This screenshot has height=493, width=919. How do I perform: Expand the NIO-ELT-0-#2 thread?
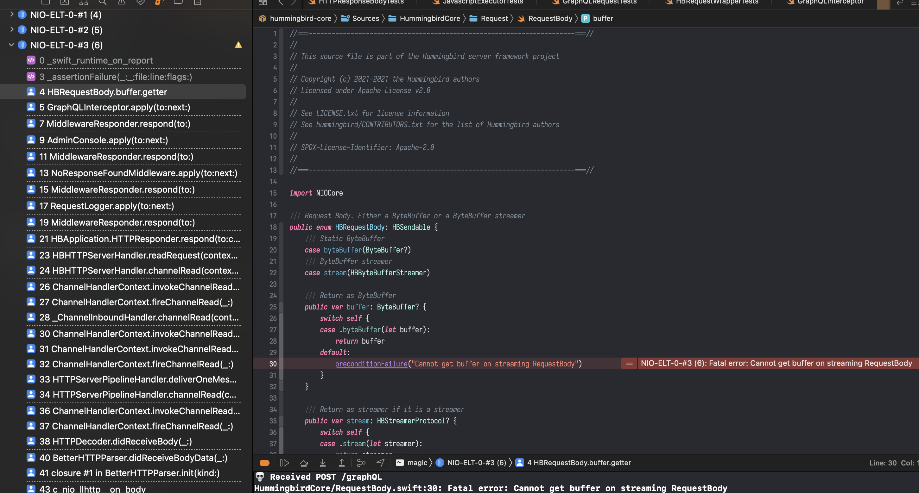pyautogui.click(x=11, y=30)
